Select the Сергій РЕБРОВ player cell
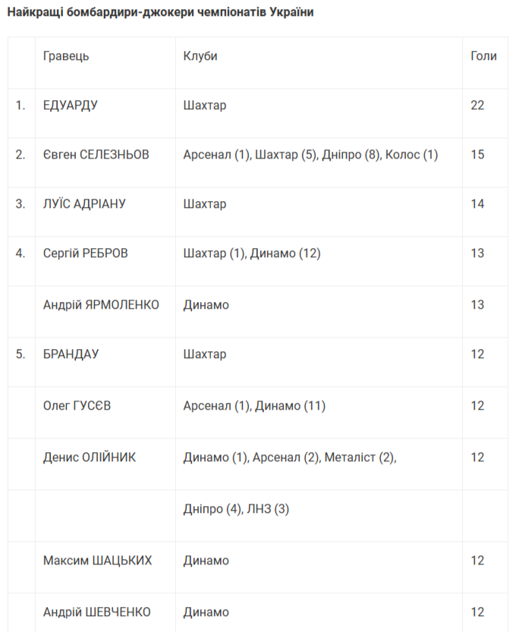516x632 pixels. coord(86,253)
